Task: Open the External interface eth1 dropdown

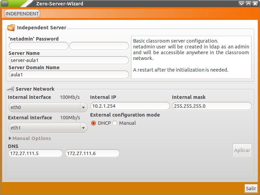Action: 48,128
